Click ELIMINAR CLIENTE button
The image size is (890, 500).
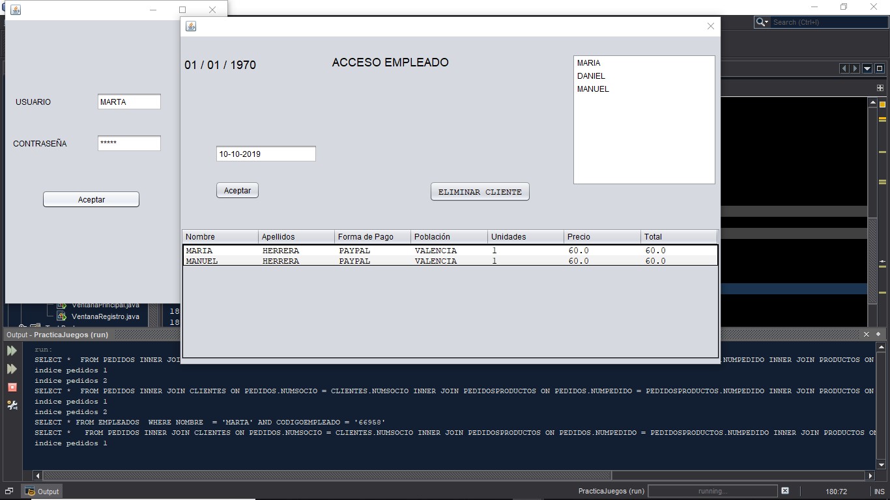pyautogui.click(x=480, y=191)
